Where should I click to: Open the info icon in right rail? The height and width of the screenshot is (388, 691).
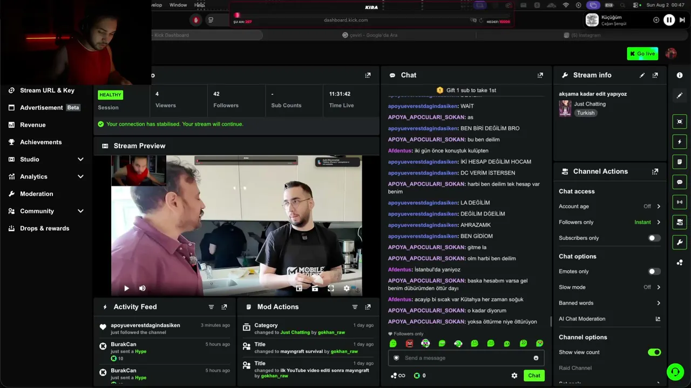680,75
